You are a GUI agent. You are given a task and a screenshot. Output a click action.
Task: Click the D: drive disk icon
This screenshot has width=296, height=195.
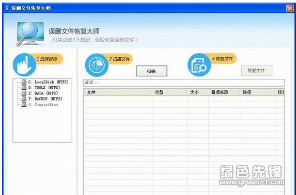tap(24, 87)
